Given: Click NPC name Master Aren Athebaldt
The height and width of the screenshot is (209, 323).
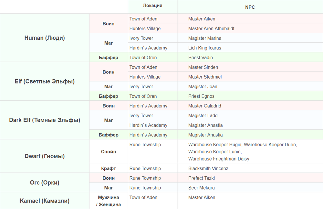Looking at the screenshot, I should [x=211, y=28].
